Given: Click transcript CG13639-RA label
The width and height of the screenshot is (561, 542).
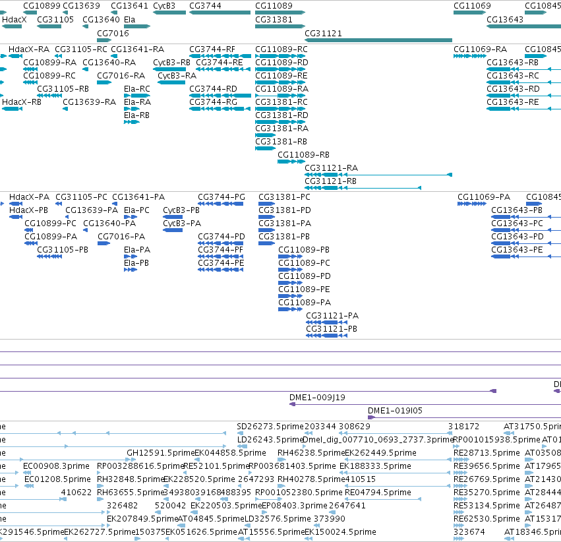Looking at the screenshot, I should click(x=90, y=102).
